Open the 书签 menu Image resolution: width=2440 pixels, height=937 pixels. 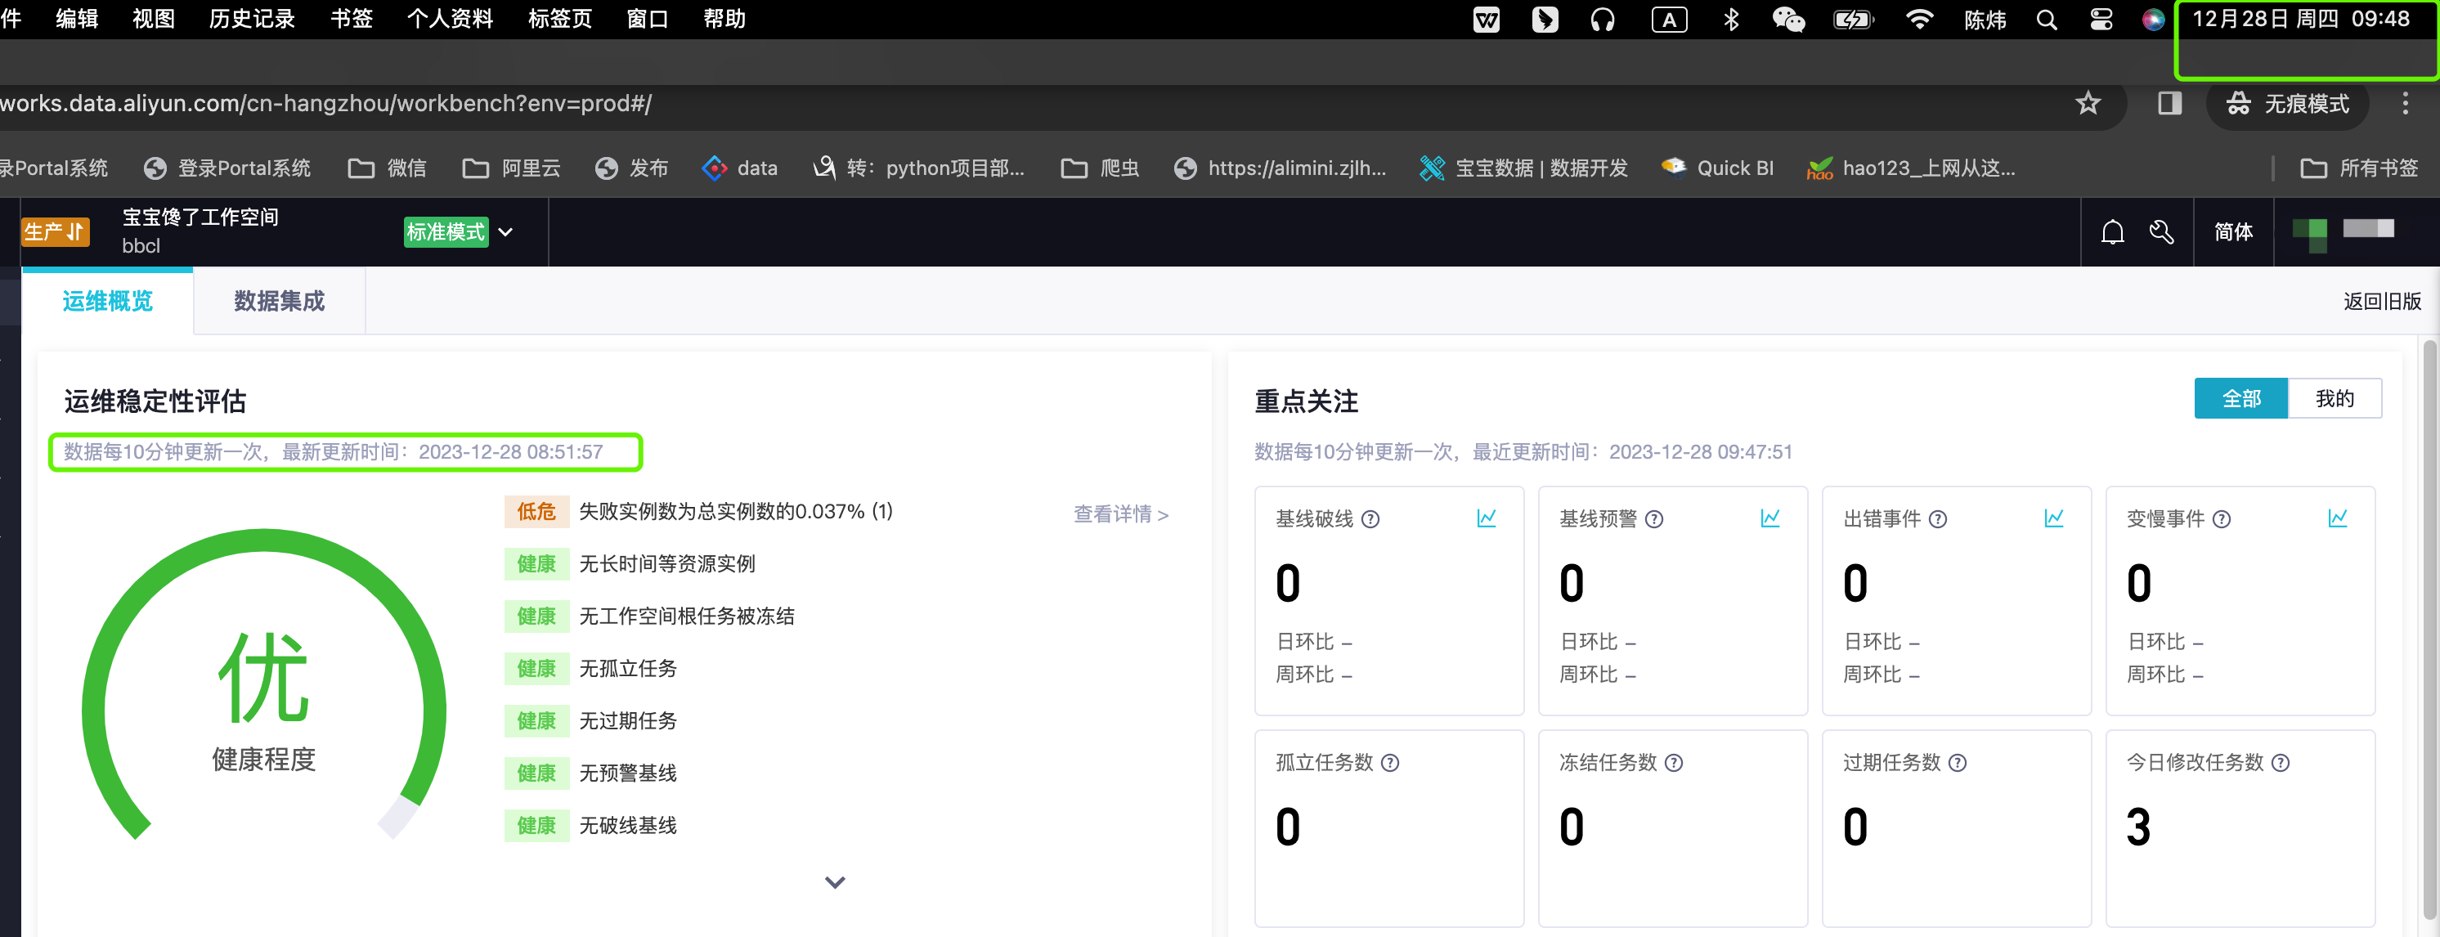(352, 19)
